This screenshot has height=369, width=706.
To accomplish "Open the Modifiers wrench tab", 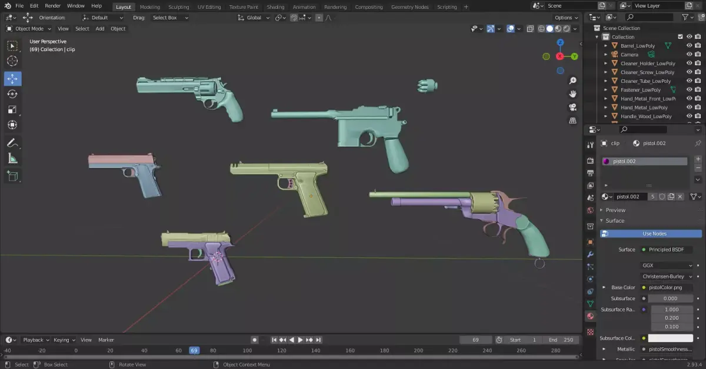I will (x=590, y=254).
